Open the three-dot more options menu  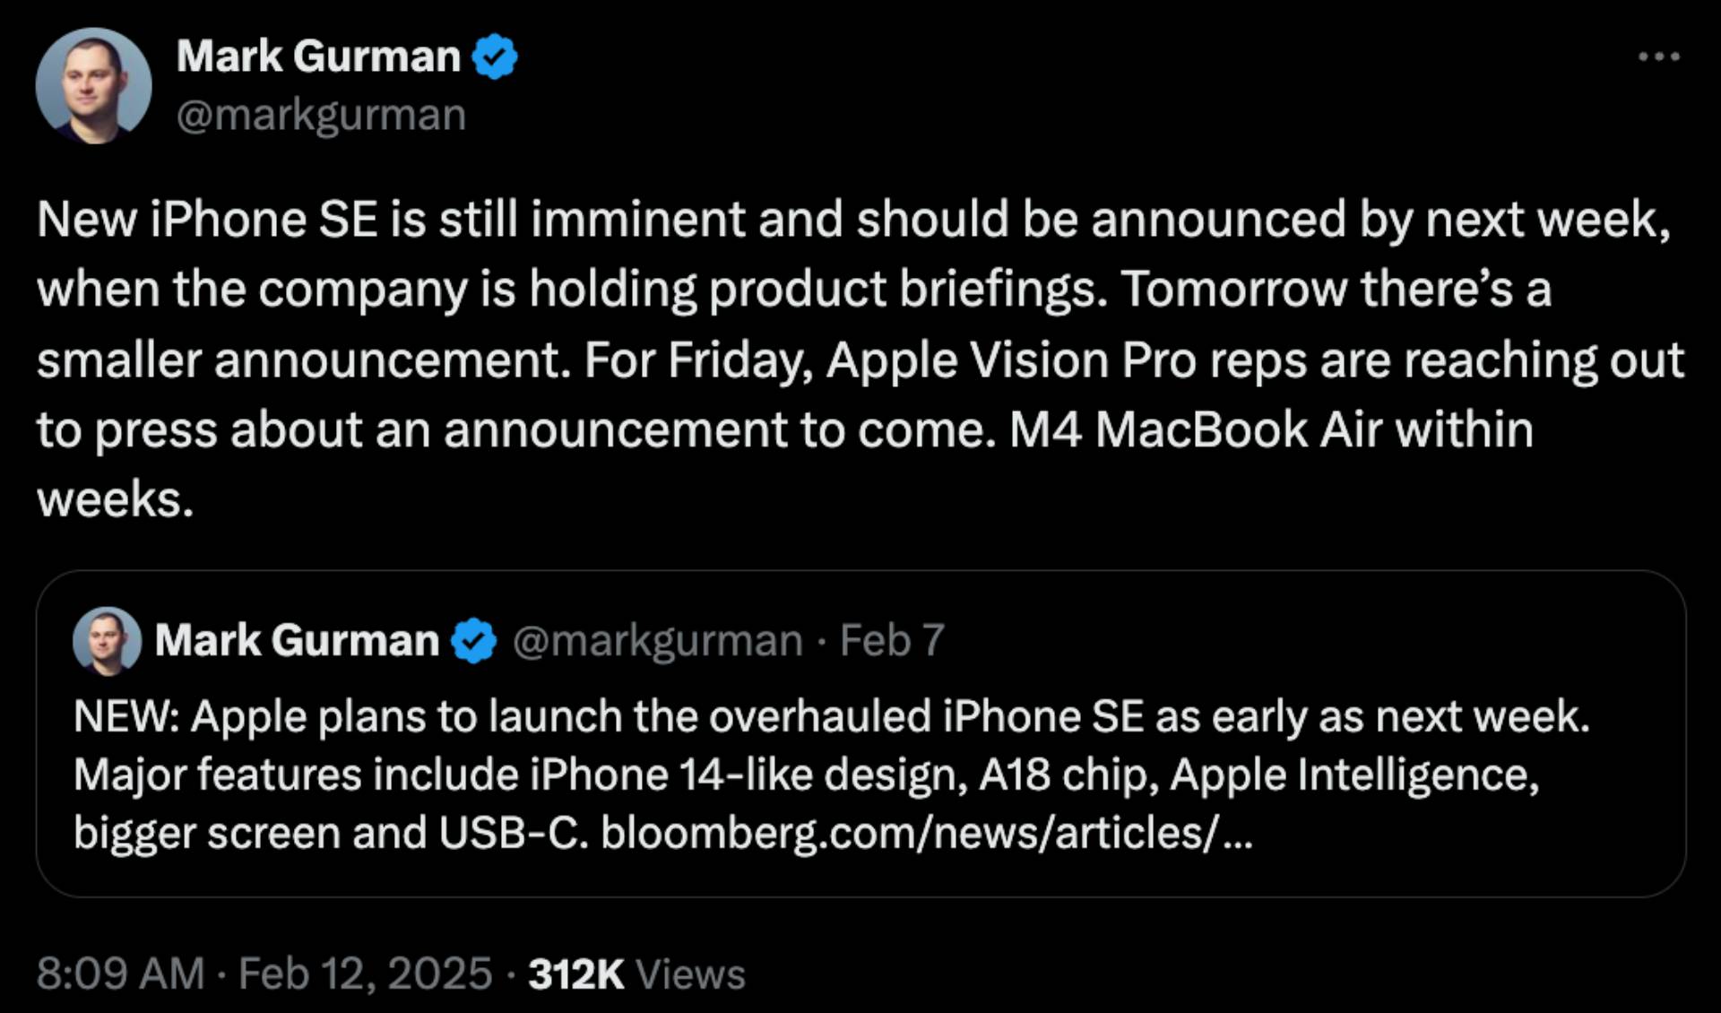[1658, 56]
